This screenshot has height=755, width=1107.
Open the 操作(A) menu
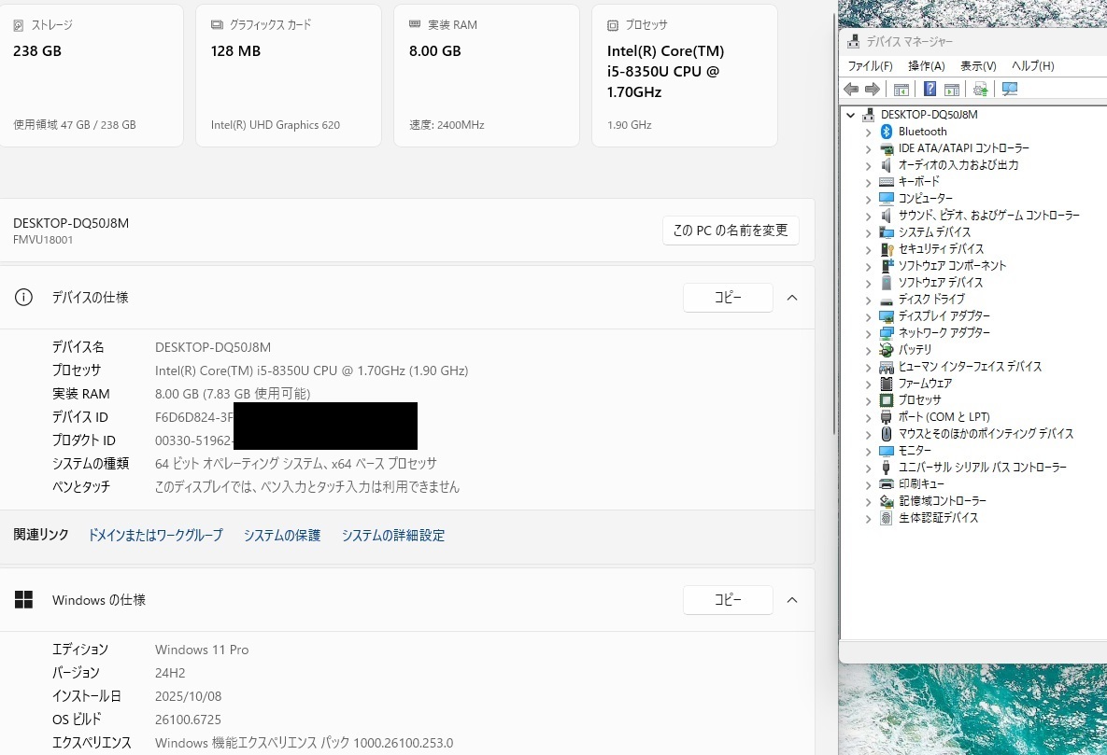coord(927,65)
